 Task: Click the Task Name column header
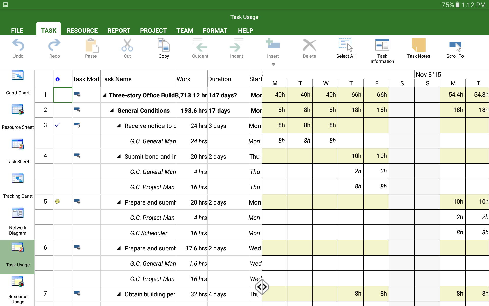point(138,79)
